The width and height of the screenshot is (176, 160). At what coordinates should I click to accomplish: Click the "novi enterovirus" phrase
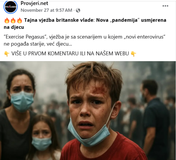(145, 37)
